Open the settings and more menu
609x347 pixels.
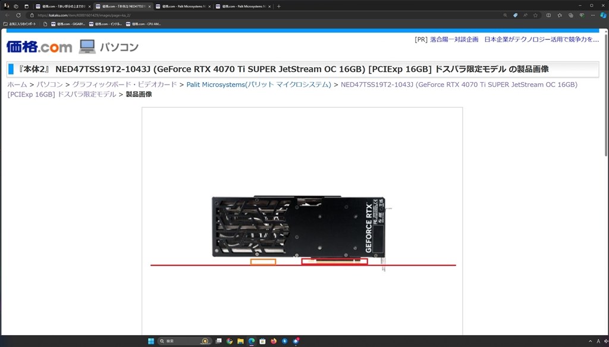click(x=593, y=15)
